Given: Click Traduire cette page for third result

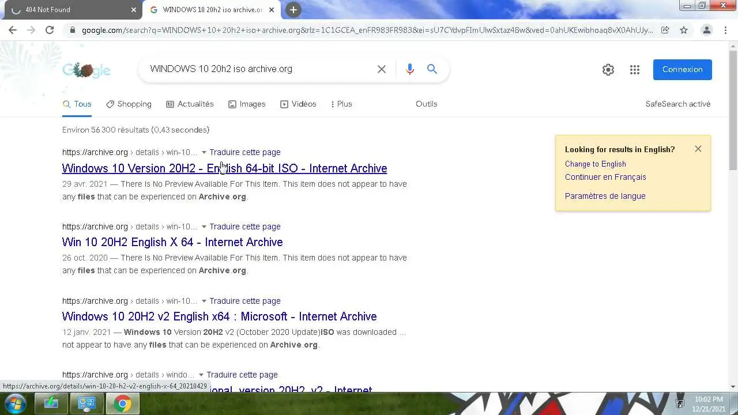Looking at the screenshot, I should click(245, 301).
